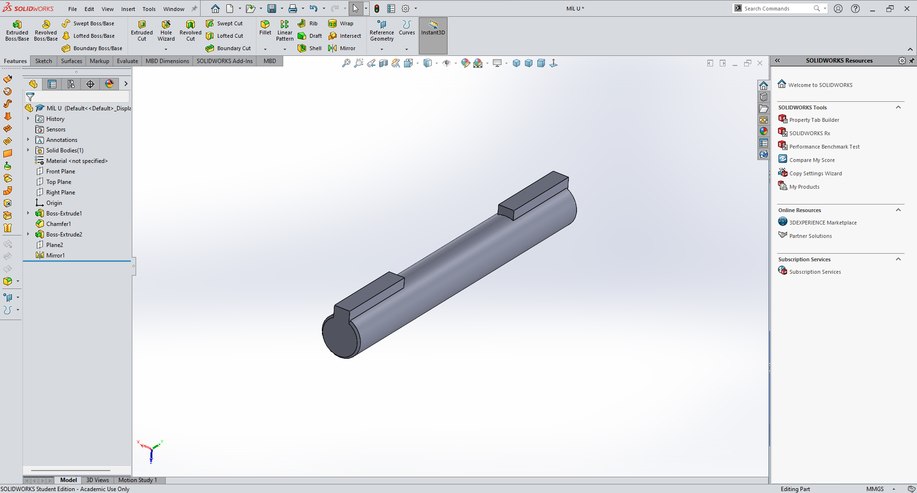Select the Extruded Boss/Base tool
Viewport: 917px width, 493px height.
click(x=17, y=31)
